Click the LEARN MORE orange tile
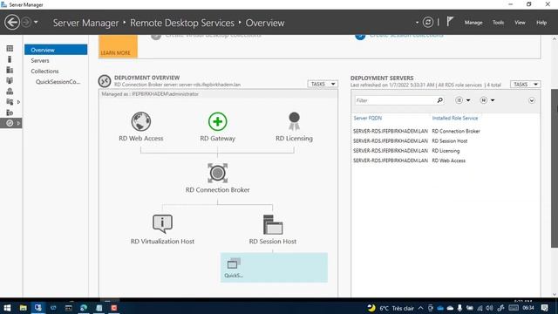 coord(118,46)
